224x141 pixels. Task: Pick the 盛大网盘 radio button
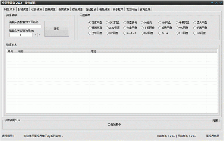(x=200, y=22)
